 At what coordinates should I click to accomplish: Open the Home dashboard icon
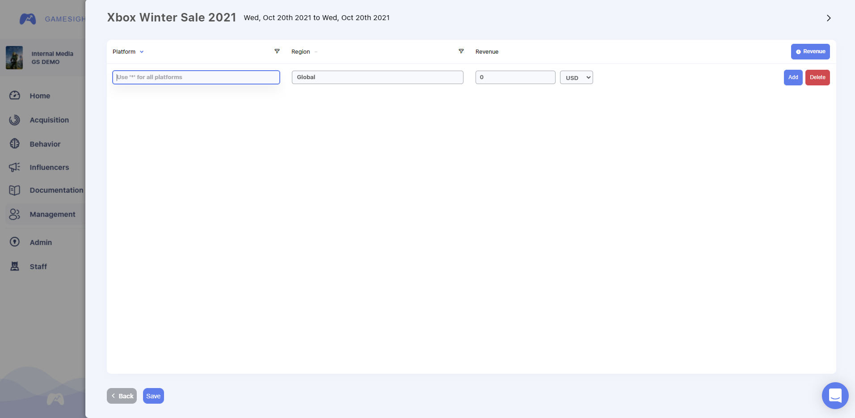[x=15, y=95]
